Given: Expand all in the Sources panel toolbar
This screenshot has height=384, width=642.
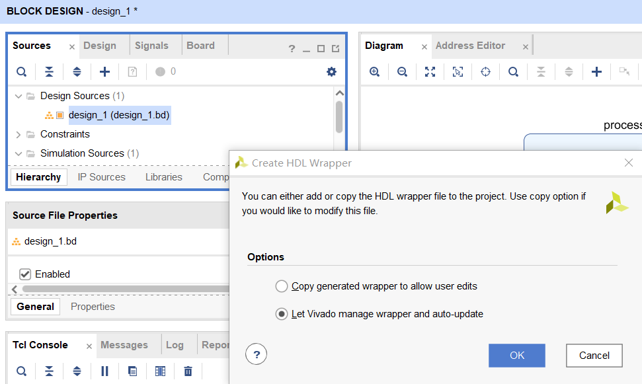Looking at the screenshot, I should pos(77,71).
